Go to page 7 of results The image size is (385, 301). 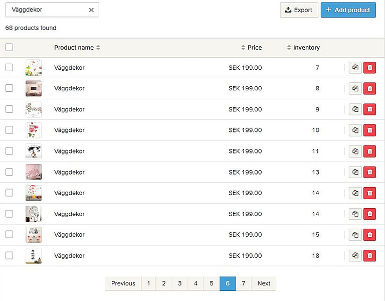pyautogui.click(x=243, y=283)
